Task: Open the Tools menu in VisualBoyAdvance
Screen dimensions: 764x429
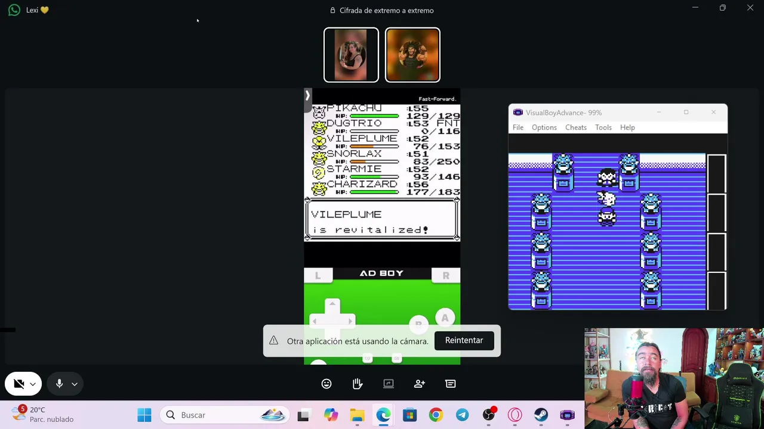Action: (603, 128)
